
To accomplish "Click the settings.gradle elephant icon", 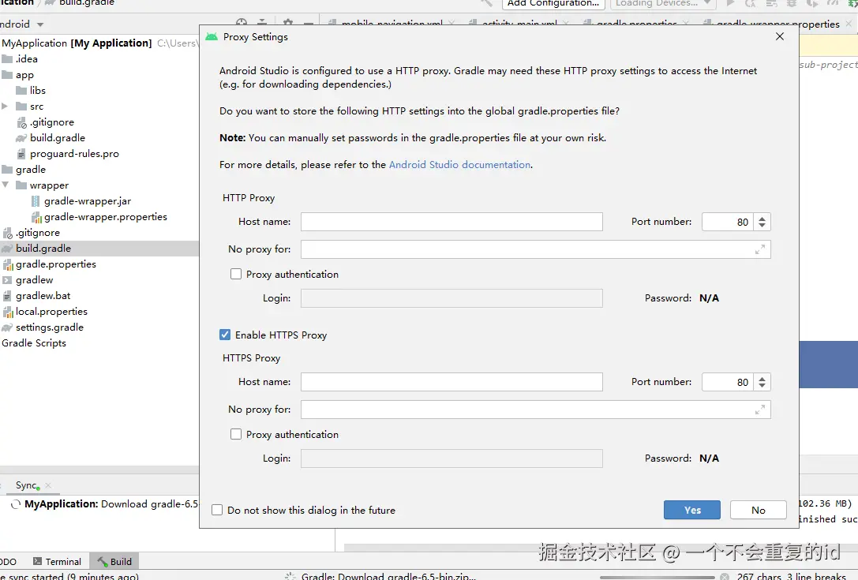I will 7,327.
